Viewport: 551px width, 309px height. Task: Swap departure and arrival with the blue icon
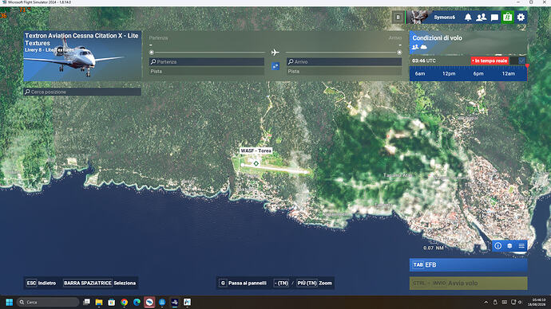(x=275, y=66)
